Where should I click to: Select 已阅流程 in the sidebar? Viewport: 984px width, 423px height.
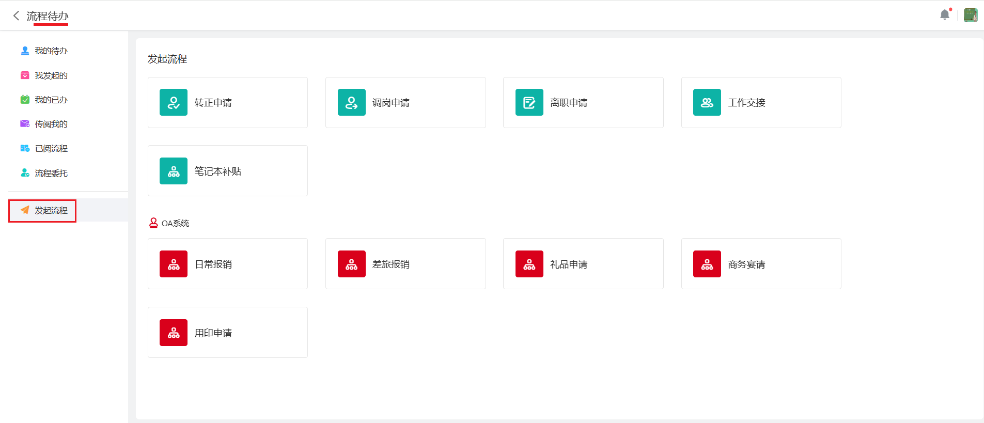coord(51,148)
